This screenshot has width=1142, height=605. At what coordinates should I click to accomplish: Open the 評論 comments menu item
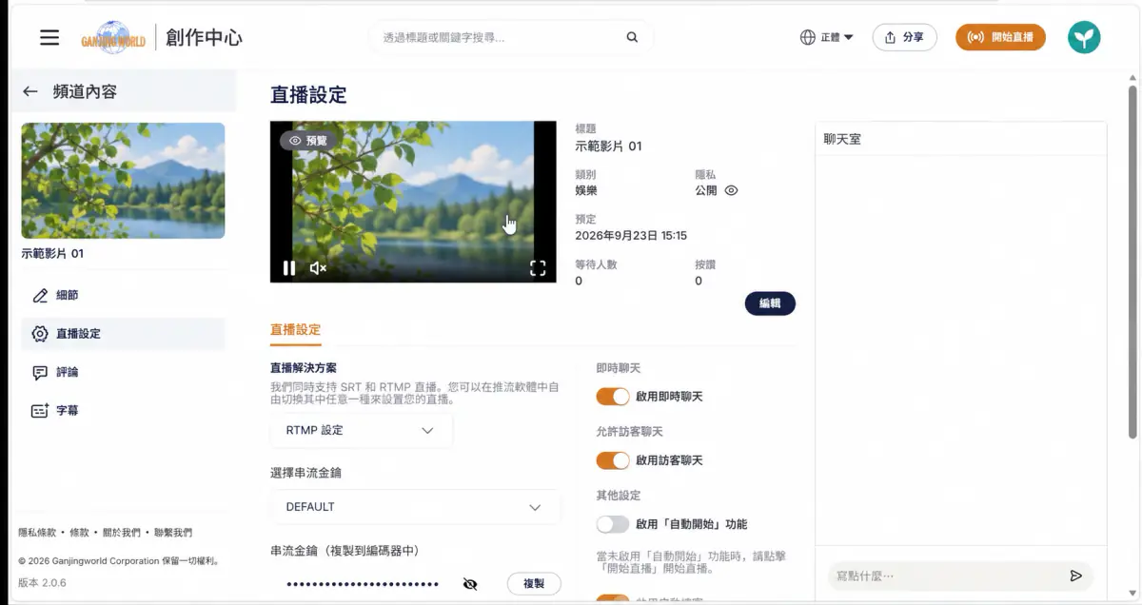pyautogui.click(x=123, y=372)
